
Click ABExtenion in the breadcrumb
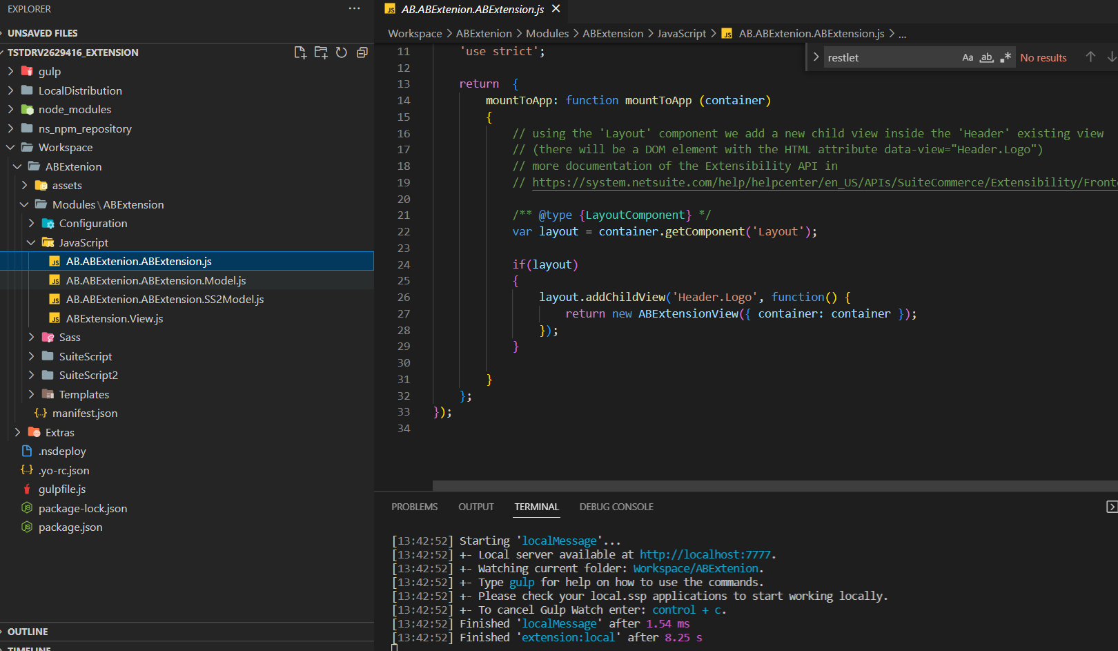coord(484,33)
